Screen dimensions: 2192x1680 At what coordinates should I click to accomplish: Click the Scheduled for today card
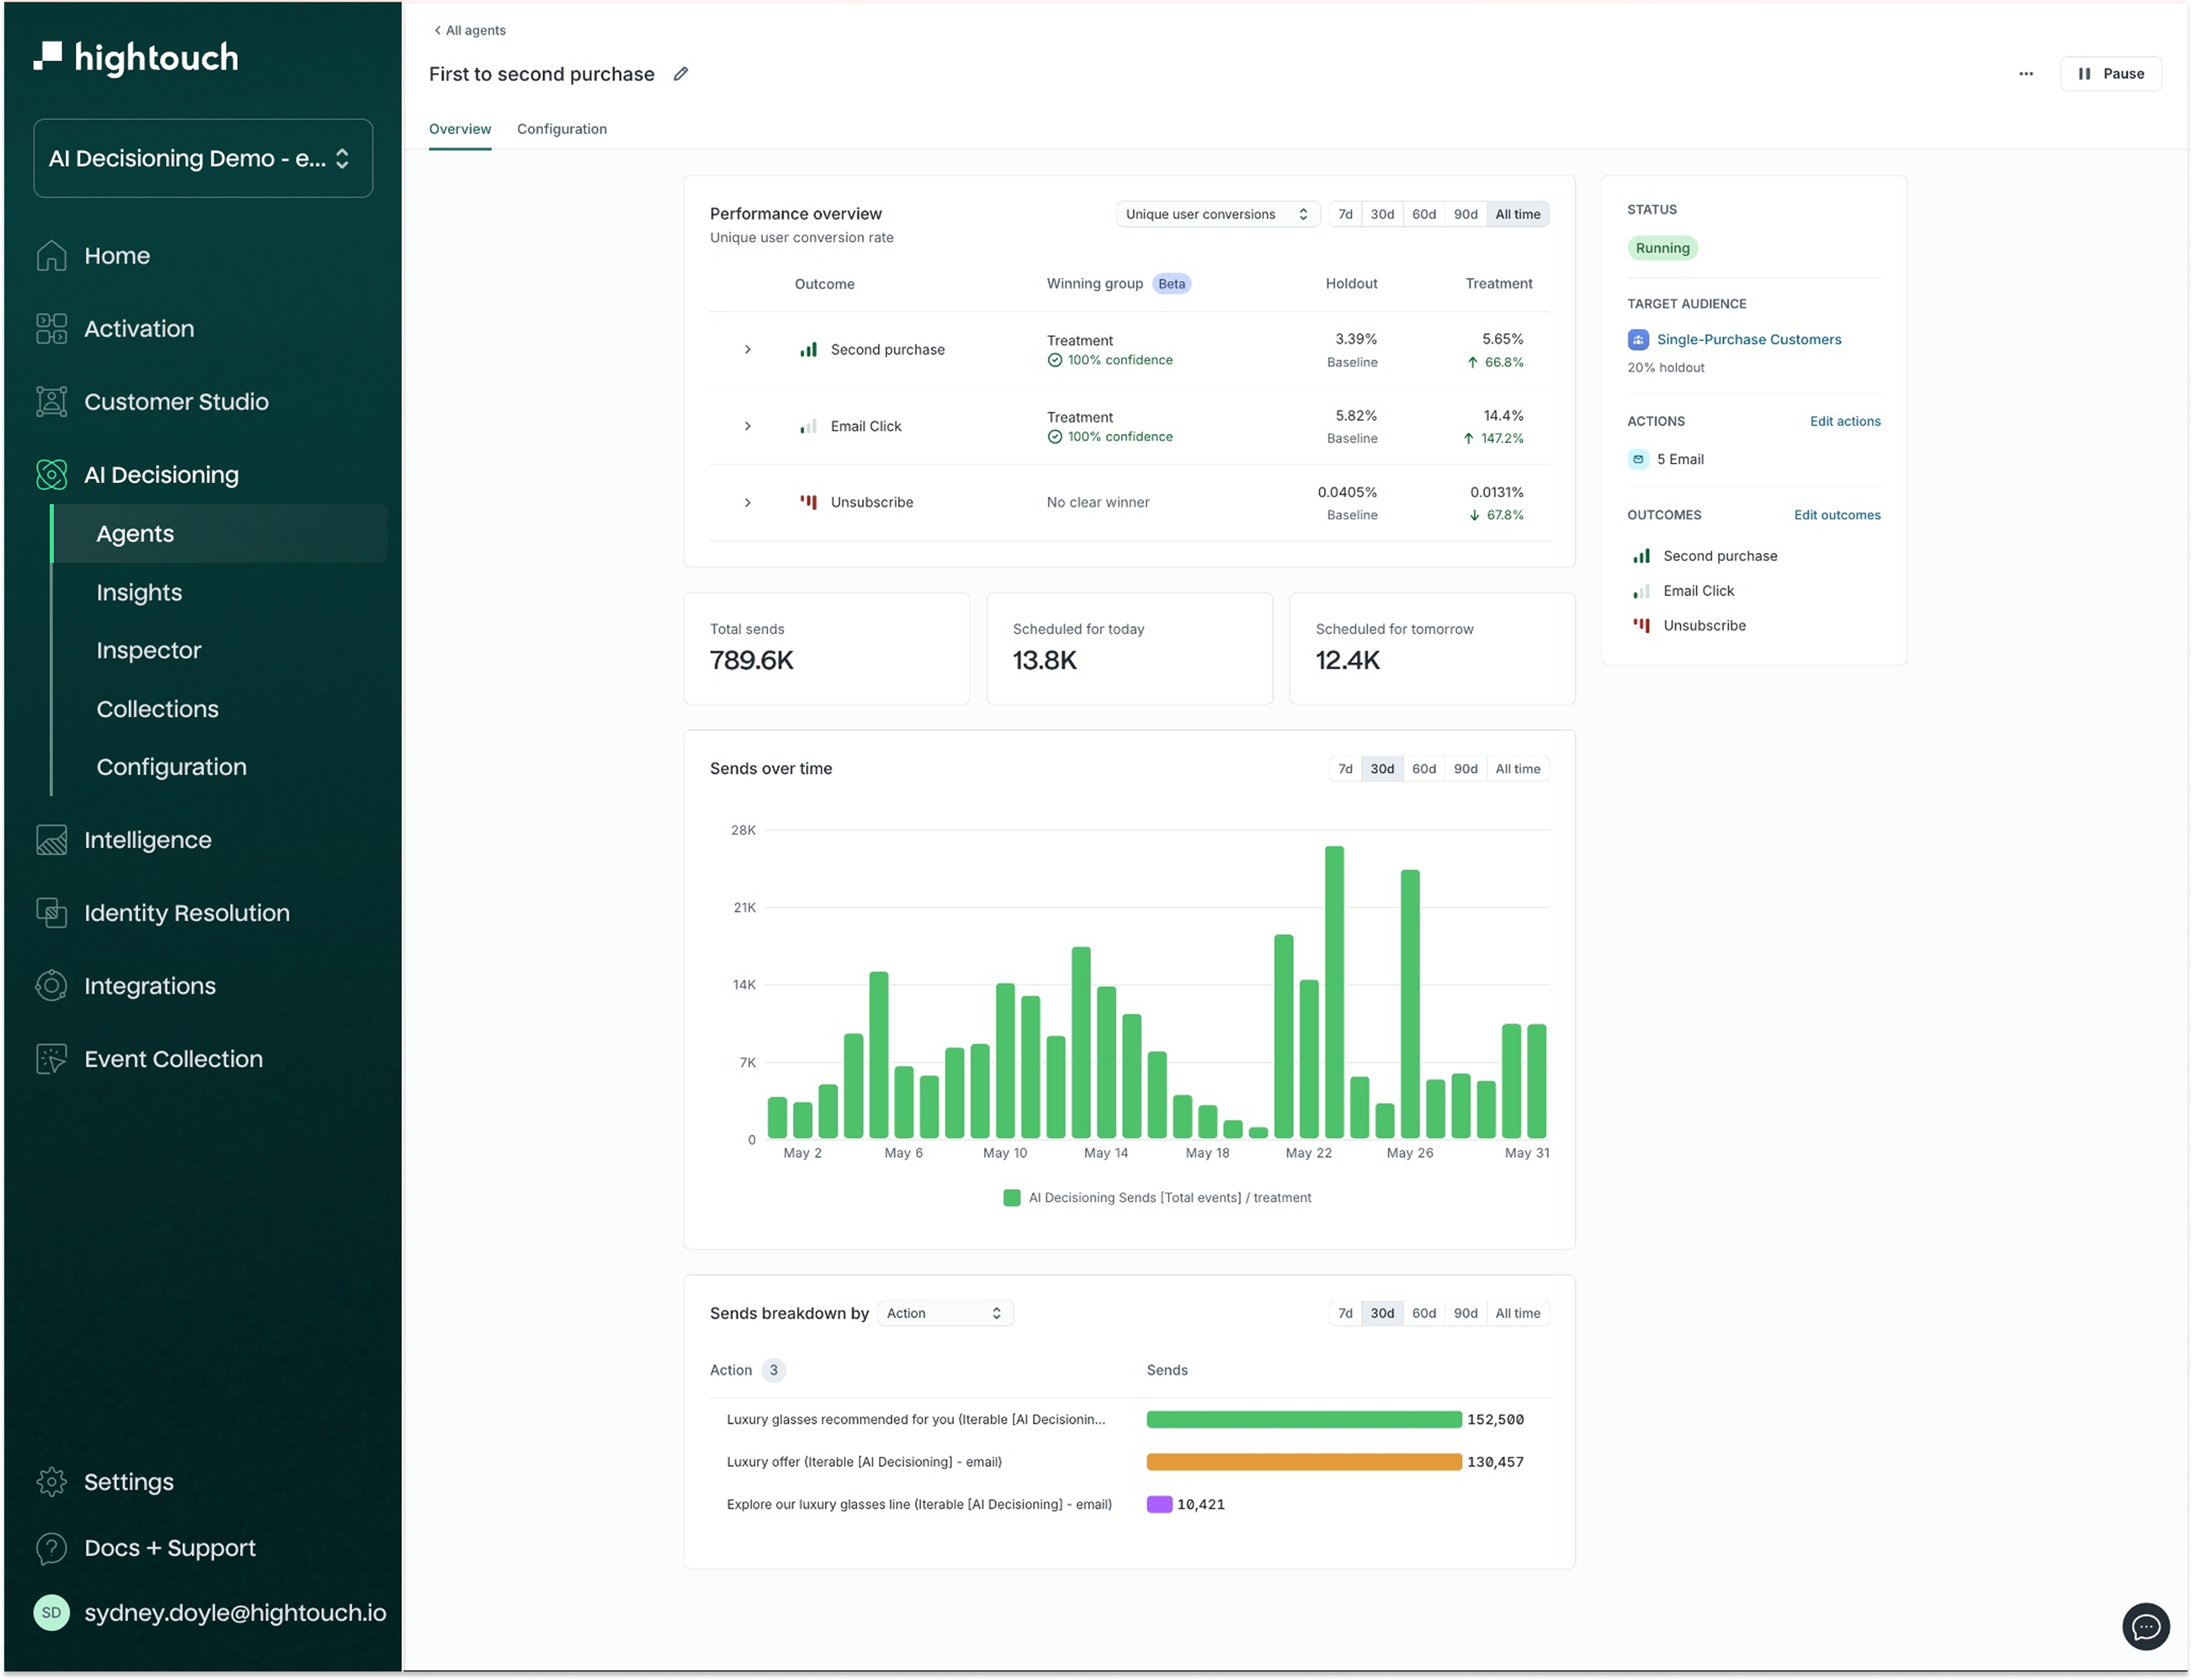point(1129,649)
